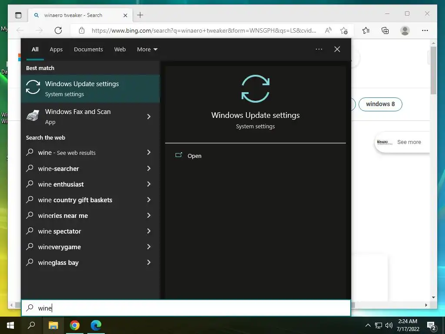Expand wineglass bay suggestion arrow
This screenshot has width=445, height=334.
[x=149, y=262]
